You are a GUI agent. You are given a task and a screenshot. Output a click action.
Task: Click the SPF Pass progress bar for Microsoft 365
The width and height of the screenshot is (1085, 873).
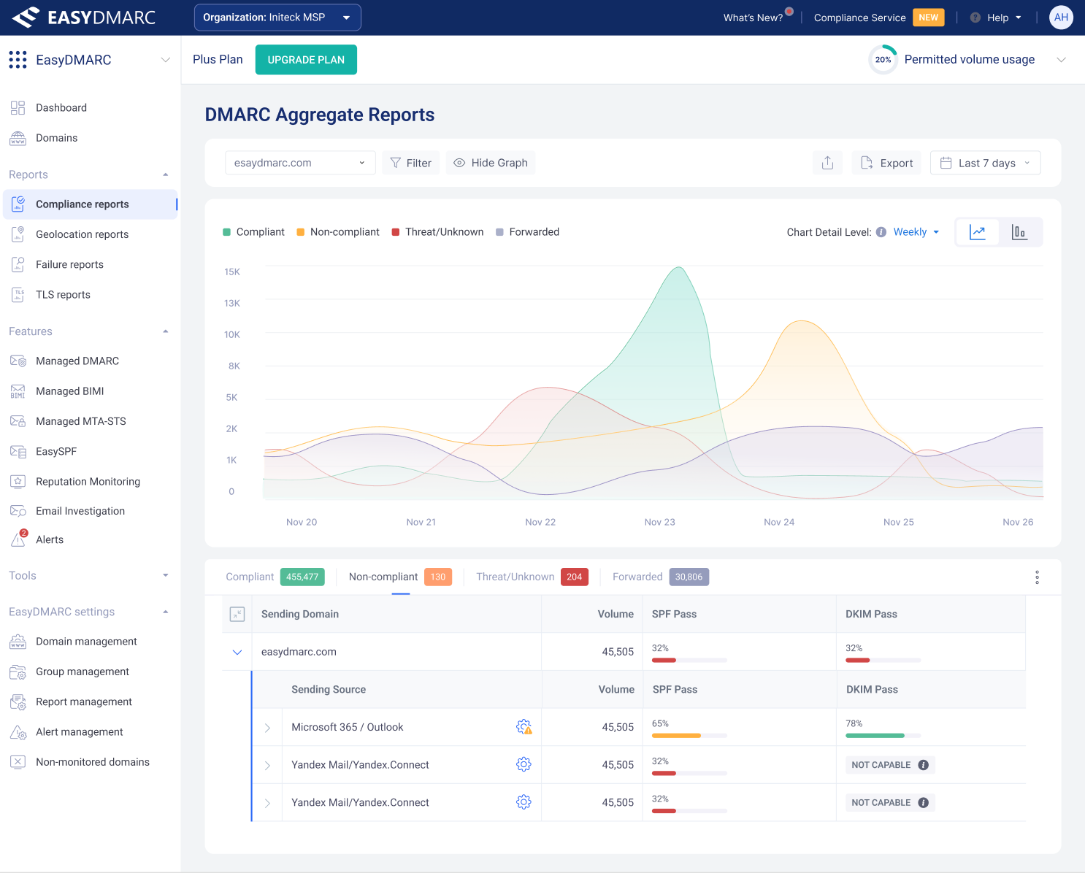pyautogui.click(x=689, y=736)
